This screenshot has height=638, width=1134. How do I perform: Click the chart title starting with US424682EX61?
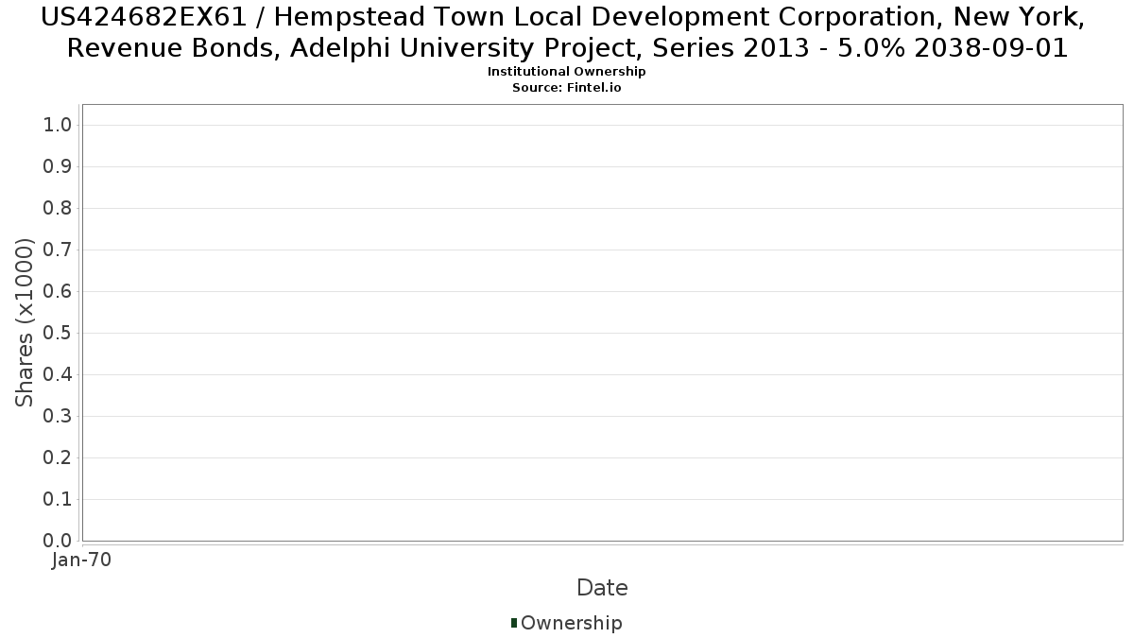(567, 32)
